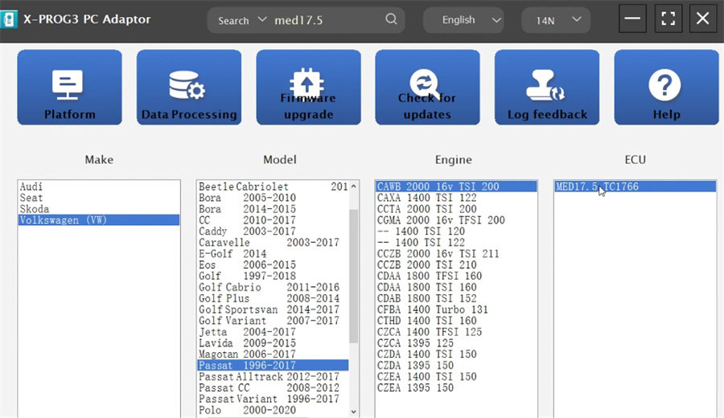The width and height of the screenshot is (724, 418).
Task: Select CFBA 1400 Turbo 131 engine
Action: coord(456,309)
